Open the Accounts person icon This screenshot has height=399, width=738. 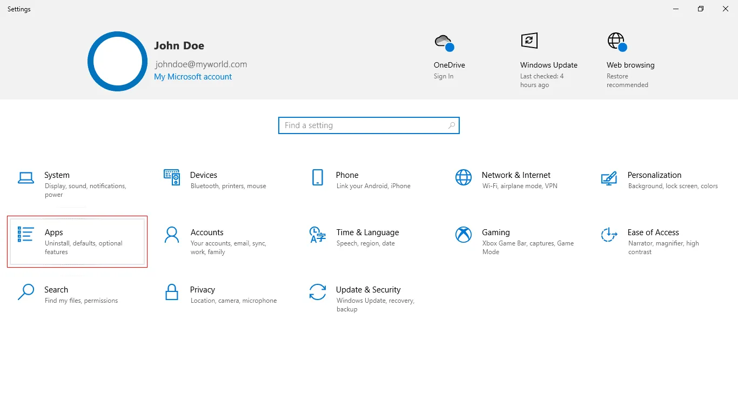(172, 235)
